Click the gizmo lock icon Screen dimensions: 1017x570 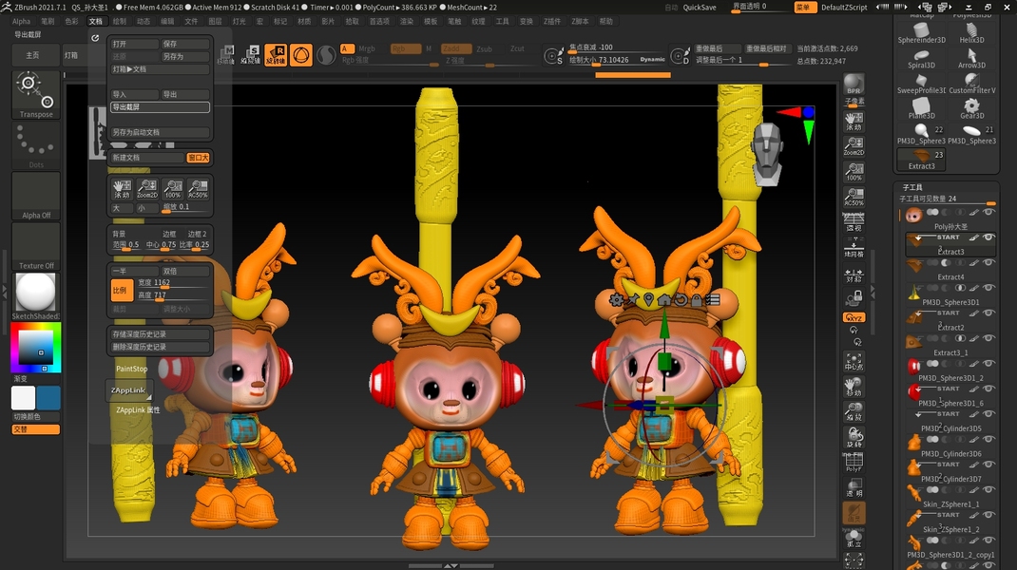[697, 299]
